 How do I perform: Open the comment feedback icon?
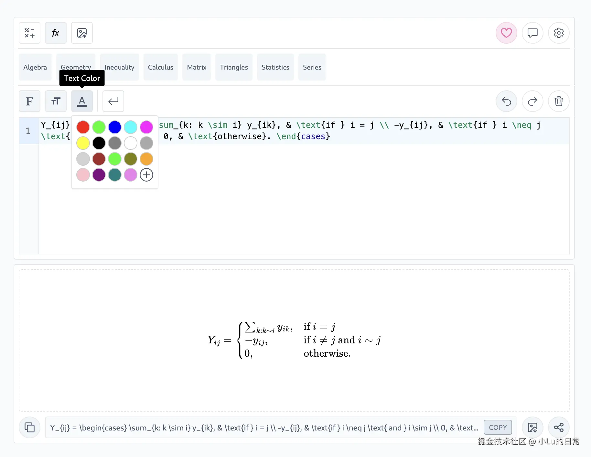pyautogui.click(x=532, y=33)
